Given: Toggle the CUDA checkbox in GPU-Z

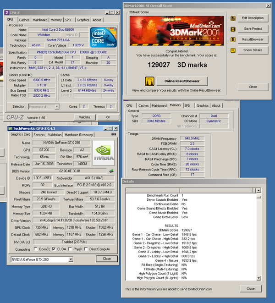Looking at the screenshot, I should [54, 249].
